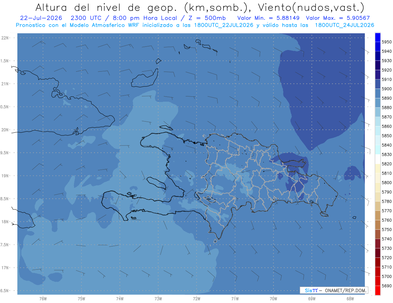The height and width of the screenshot is (303, 393).
Task: Click the 74W longitude label
Action: pos(120,298)
